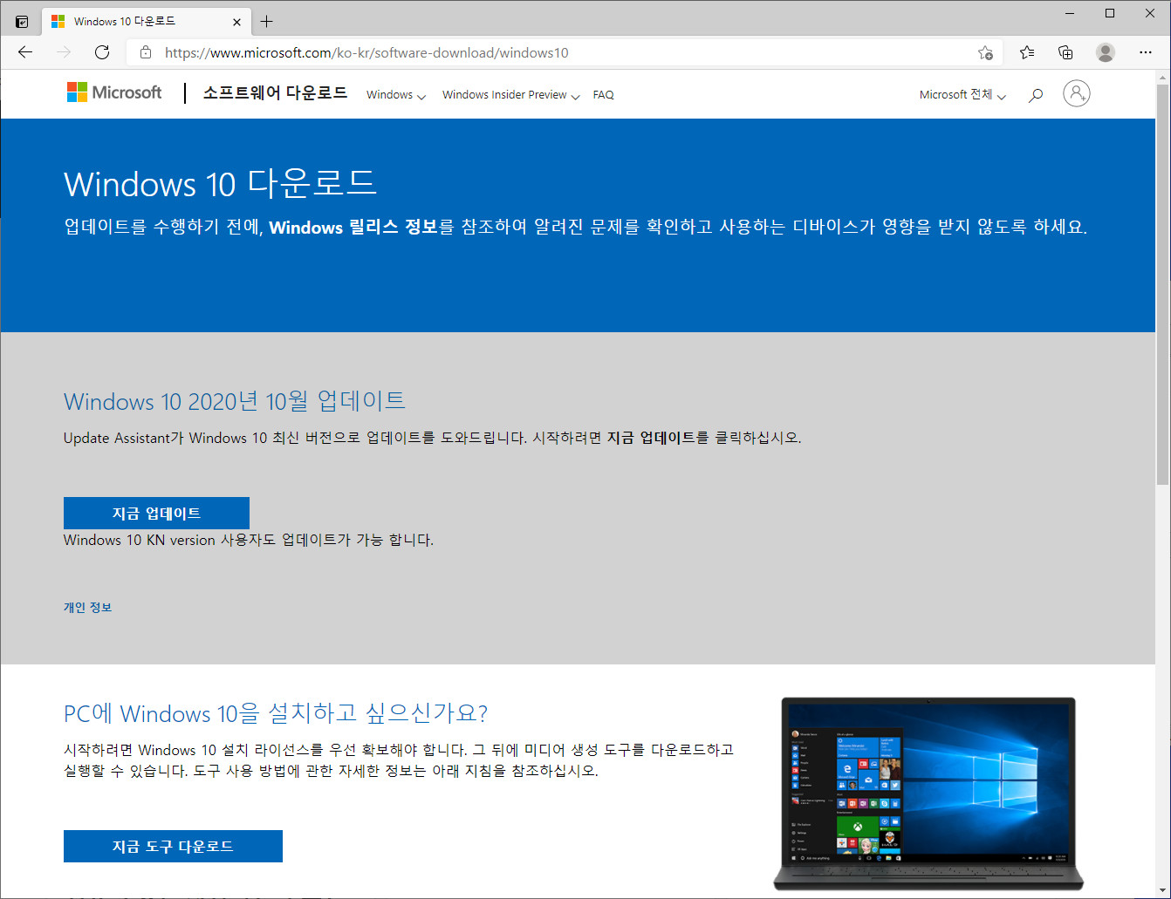
Task: Click the Windows 10 KN version text line
Action: point(249,540)
